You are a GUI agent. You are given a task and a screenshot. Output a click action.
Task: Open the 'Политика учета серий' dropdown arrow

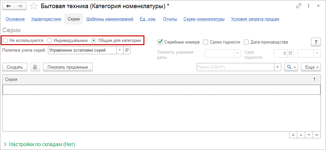120,50
